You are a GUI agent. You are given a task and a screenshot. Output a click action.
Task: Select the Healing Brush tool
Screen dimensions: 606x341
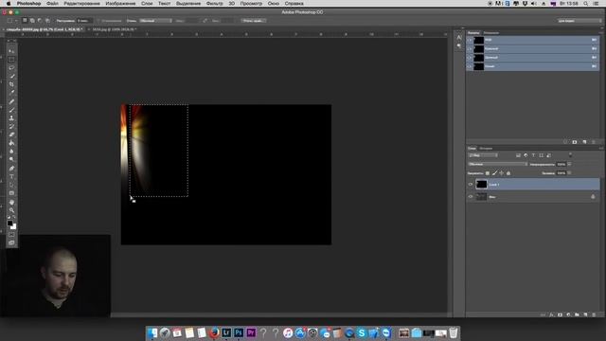point(11,101)
